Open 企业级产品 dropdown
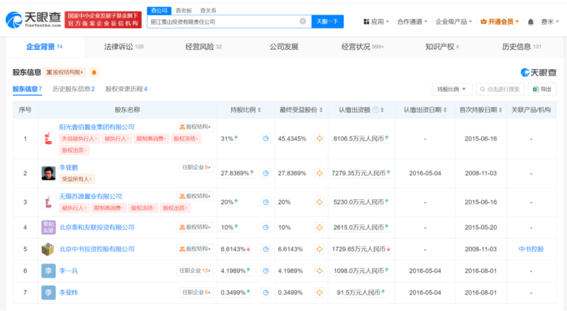 pyautogui.click(x=454, y=22)
